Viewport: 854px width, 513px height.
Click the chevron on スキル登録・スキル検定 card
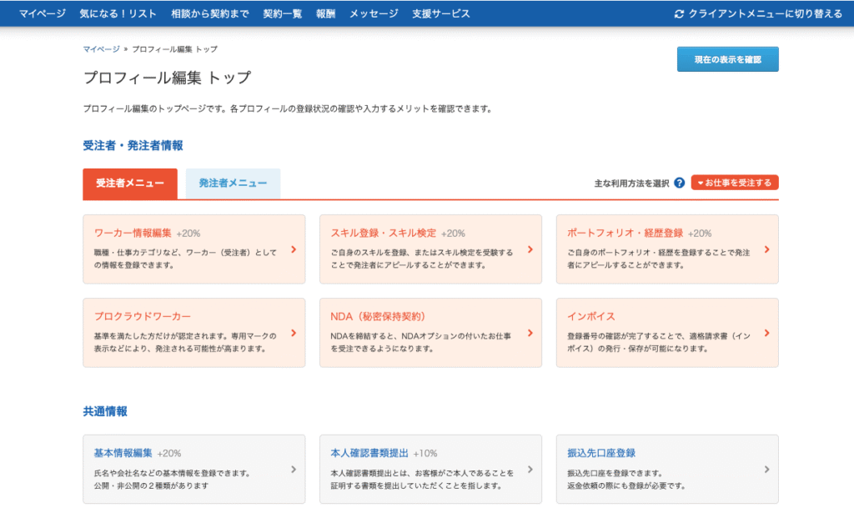pyautogui.click(x=530, y=249)
